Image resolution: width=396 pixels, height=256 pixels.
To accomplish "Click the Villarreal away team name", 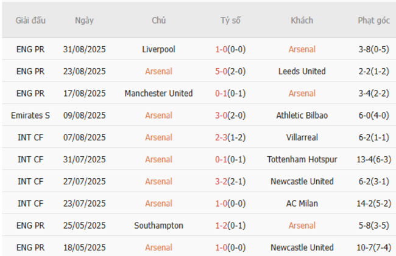I will [x=302, y=137].
